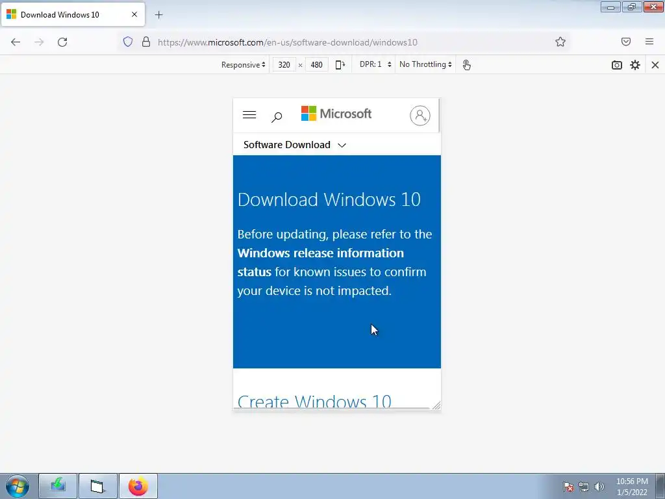Open responsive design mode settings gear
The height and width of the screenshot is (499, 665).
(x=635, y=65)
